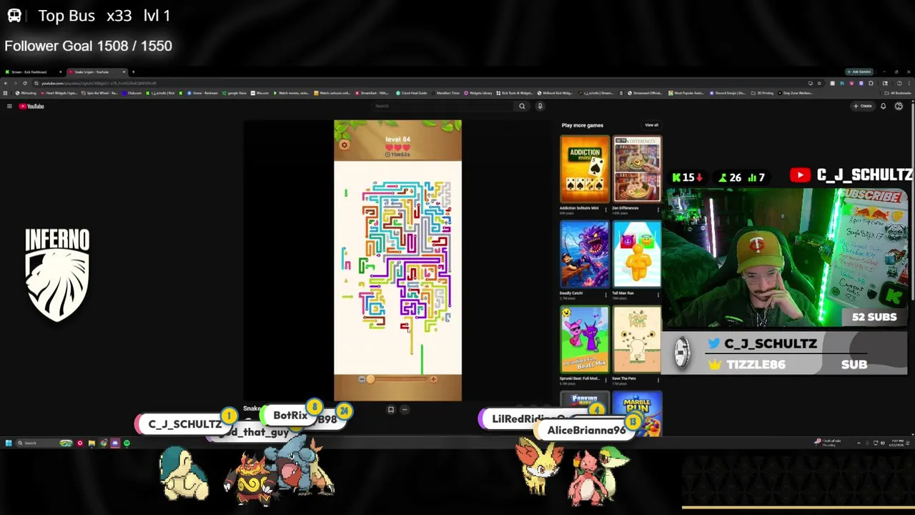Save the game with the bookmark icon
915x515 pixels.
tap(391, 410)
